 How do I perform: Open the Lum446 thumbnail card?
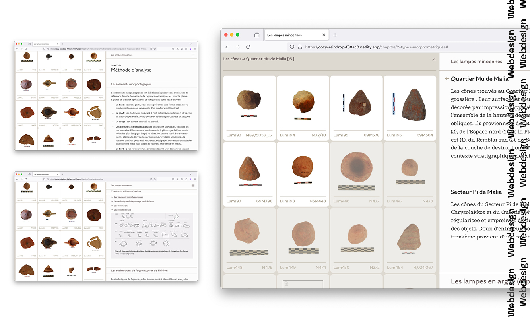[x=357, y=174]
